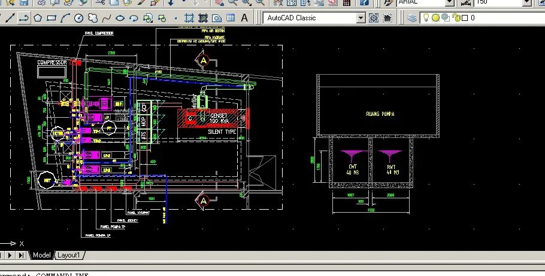Open the ARIAL text style dropdown
The width and height of the screenshot is (545, 276).
(x=425, y=2)
